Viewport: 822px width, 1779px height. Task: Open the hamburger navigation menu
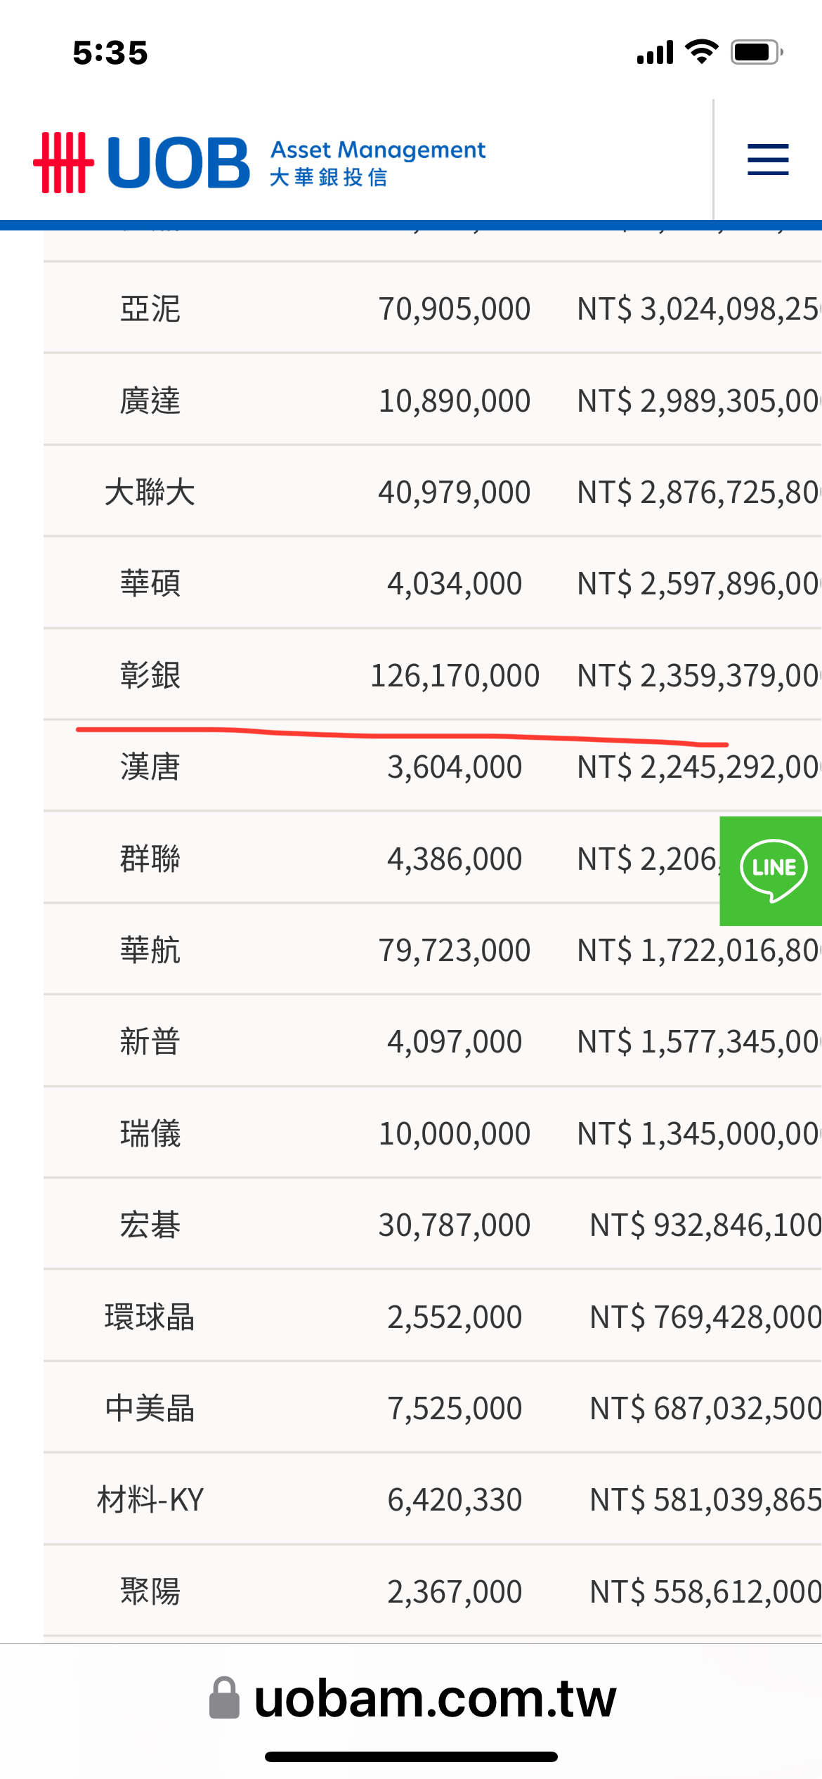[x=768, y=159]
